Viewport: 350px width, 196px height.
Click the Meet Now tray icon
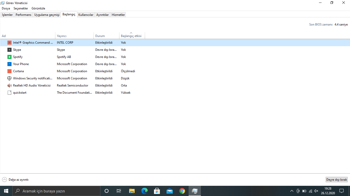[x=298, y=191]
